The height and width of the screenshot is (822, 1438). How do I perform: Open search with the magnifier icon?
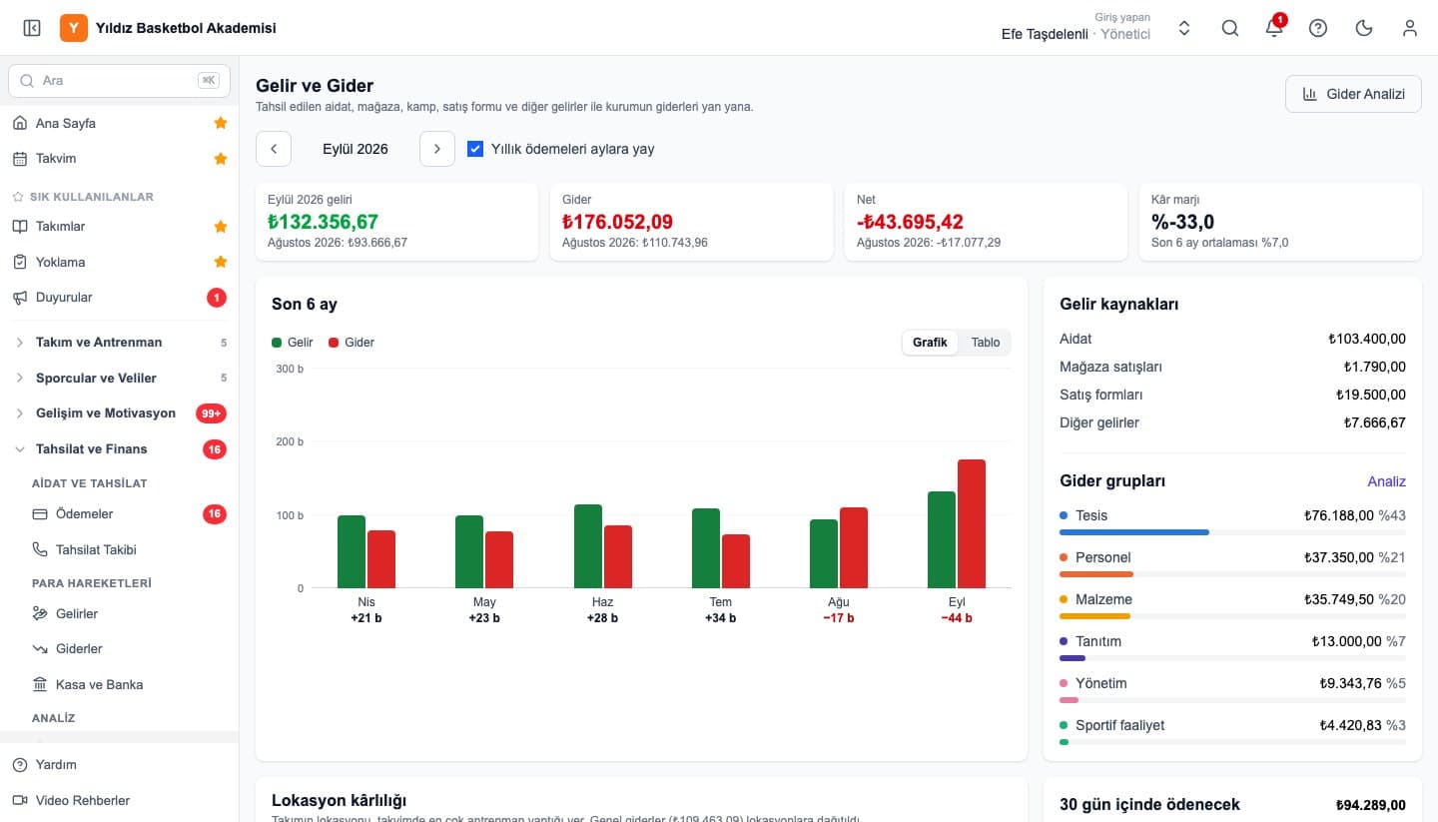click(x=1230, y=28)
